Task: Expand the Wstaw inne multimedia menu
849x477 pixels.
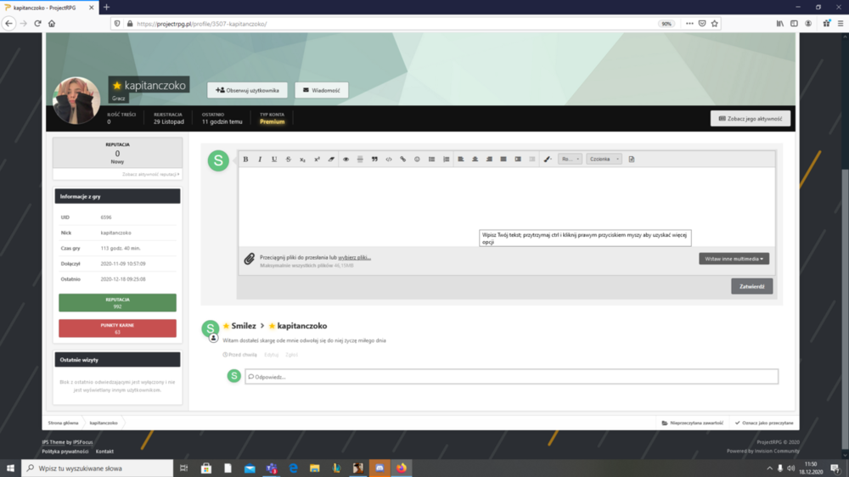Action: point(734,259)
